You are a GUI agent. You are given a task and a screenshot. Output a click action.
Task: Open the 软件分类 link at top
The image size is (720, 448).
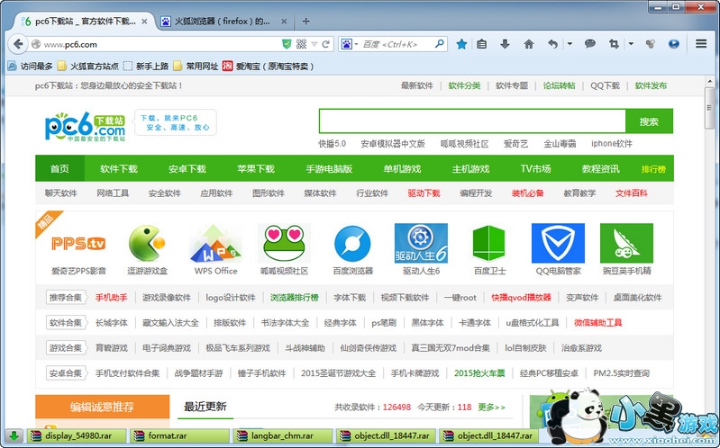point(464,85)
